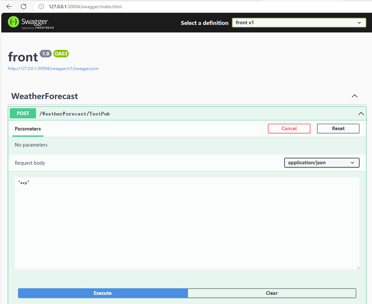This screenshot has height=304, width=372.
Task: Go back with the browser back arrow
Action: tap(9, 7)
